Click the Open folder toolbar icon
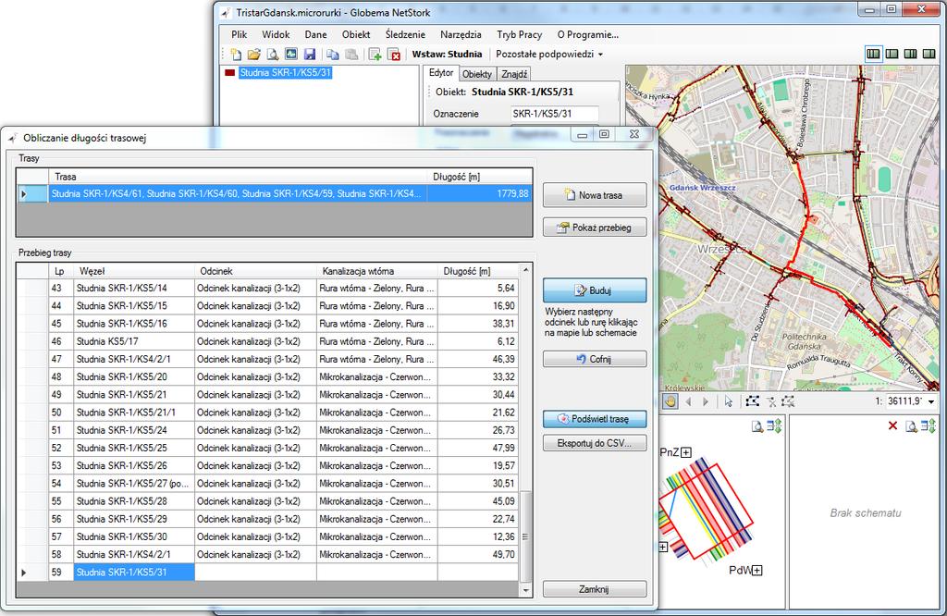Viewport: 947px width, 616px height. pos(254,55)
